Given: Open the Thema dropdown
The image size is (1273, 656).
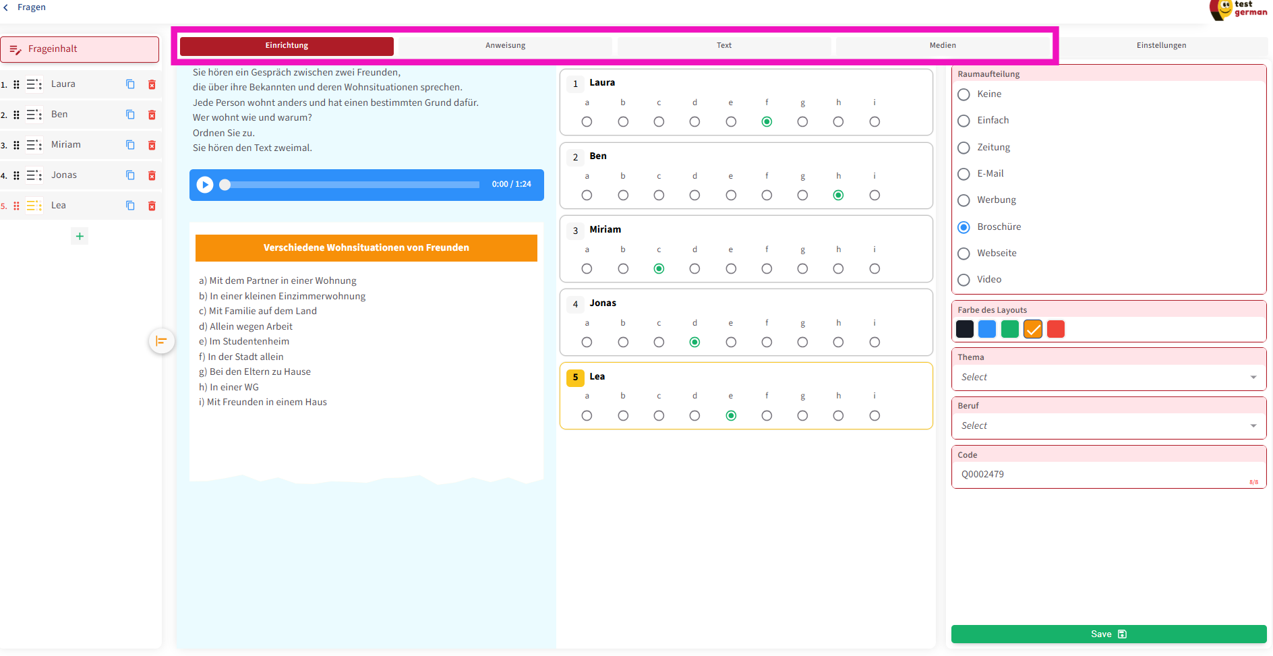Looking at the screenshot, I should (1108, 378).
